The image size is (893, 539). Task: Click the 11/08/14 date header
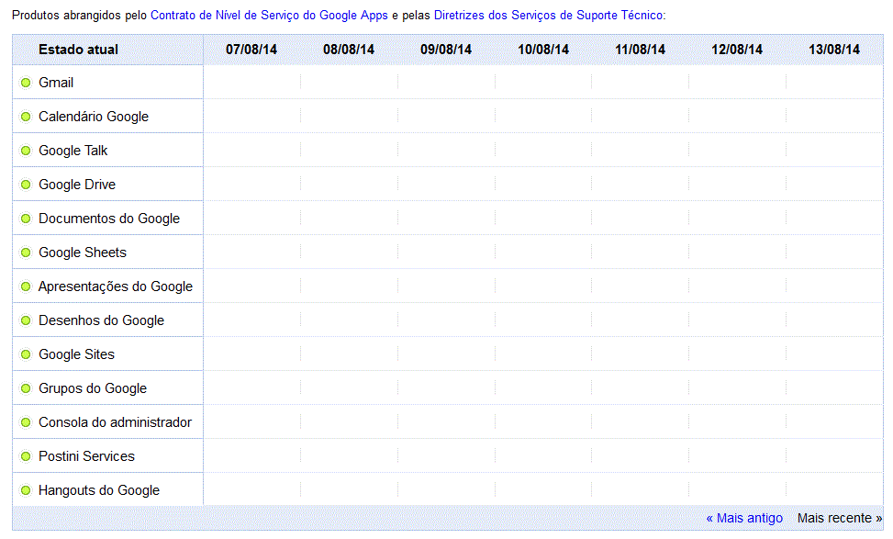tap(640, 50)
